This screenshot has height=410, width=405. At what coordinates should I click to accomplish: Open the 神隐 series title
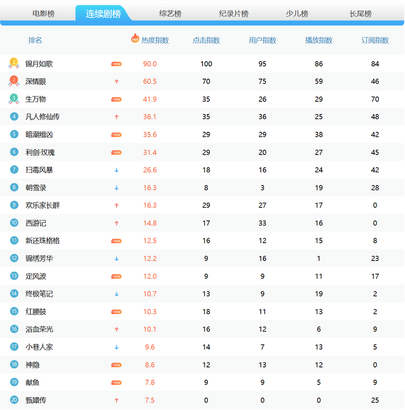(32, 365)
